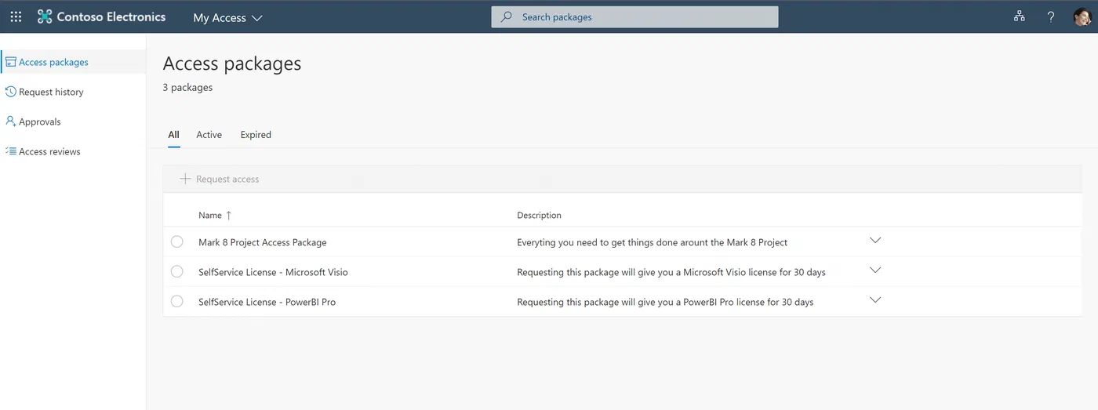Open Access reviews in sidebar
This screenshot has width=1098, height=410.
tap(73, 151)
